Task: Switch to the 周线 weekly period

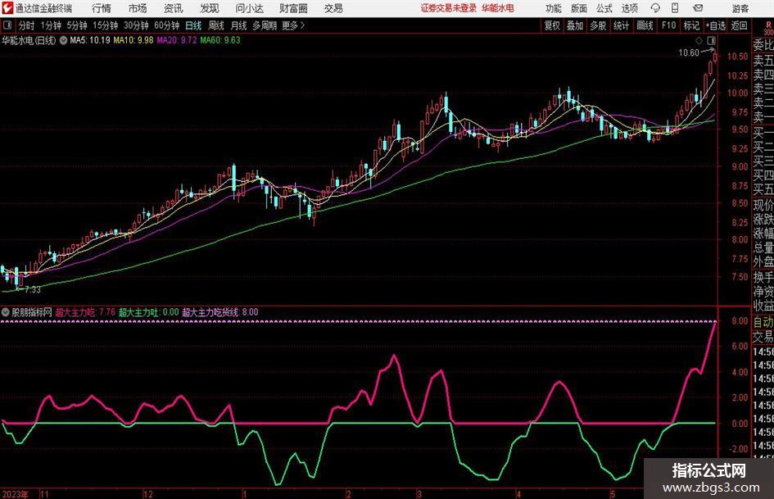Action: click(215, 25)
